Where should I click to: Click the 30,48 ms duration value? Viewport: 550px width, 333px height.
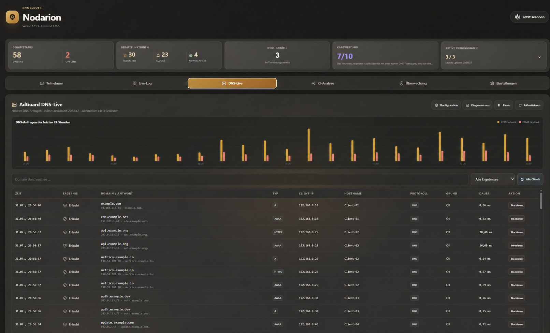coord(486,232)
